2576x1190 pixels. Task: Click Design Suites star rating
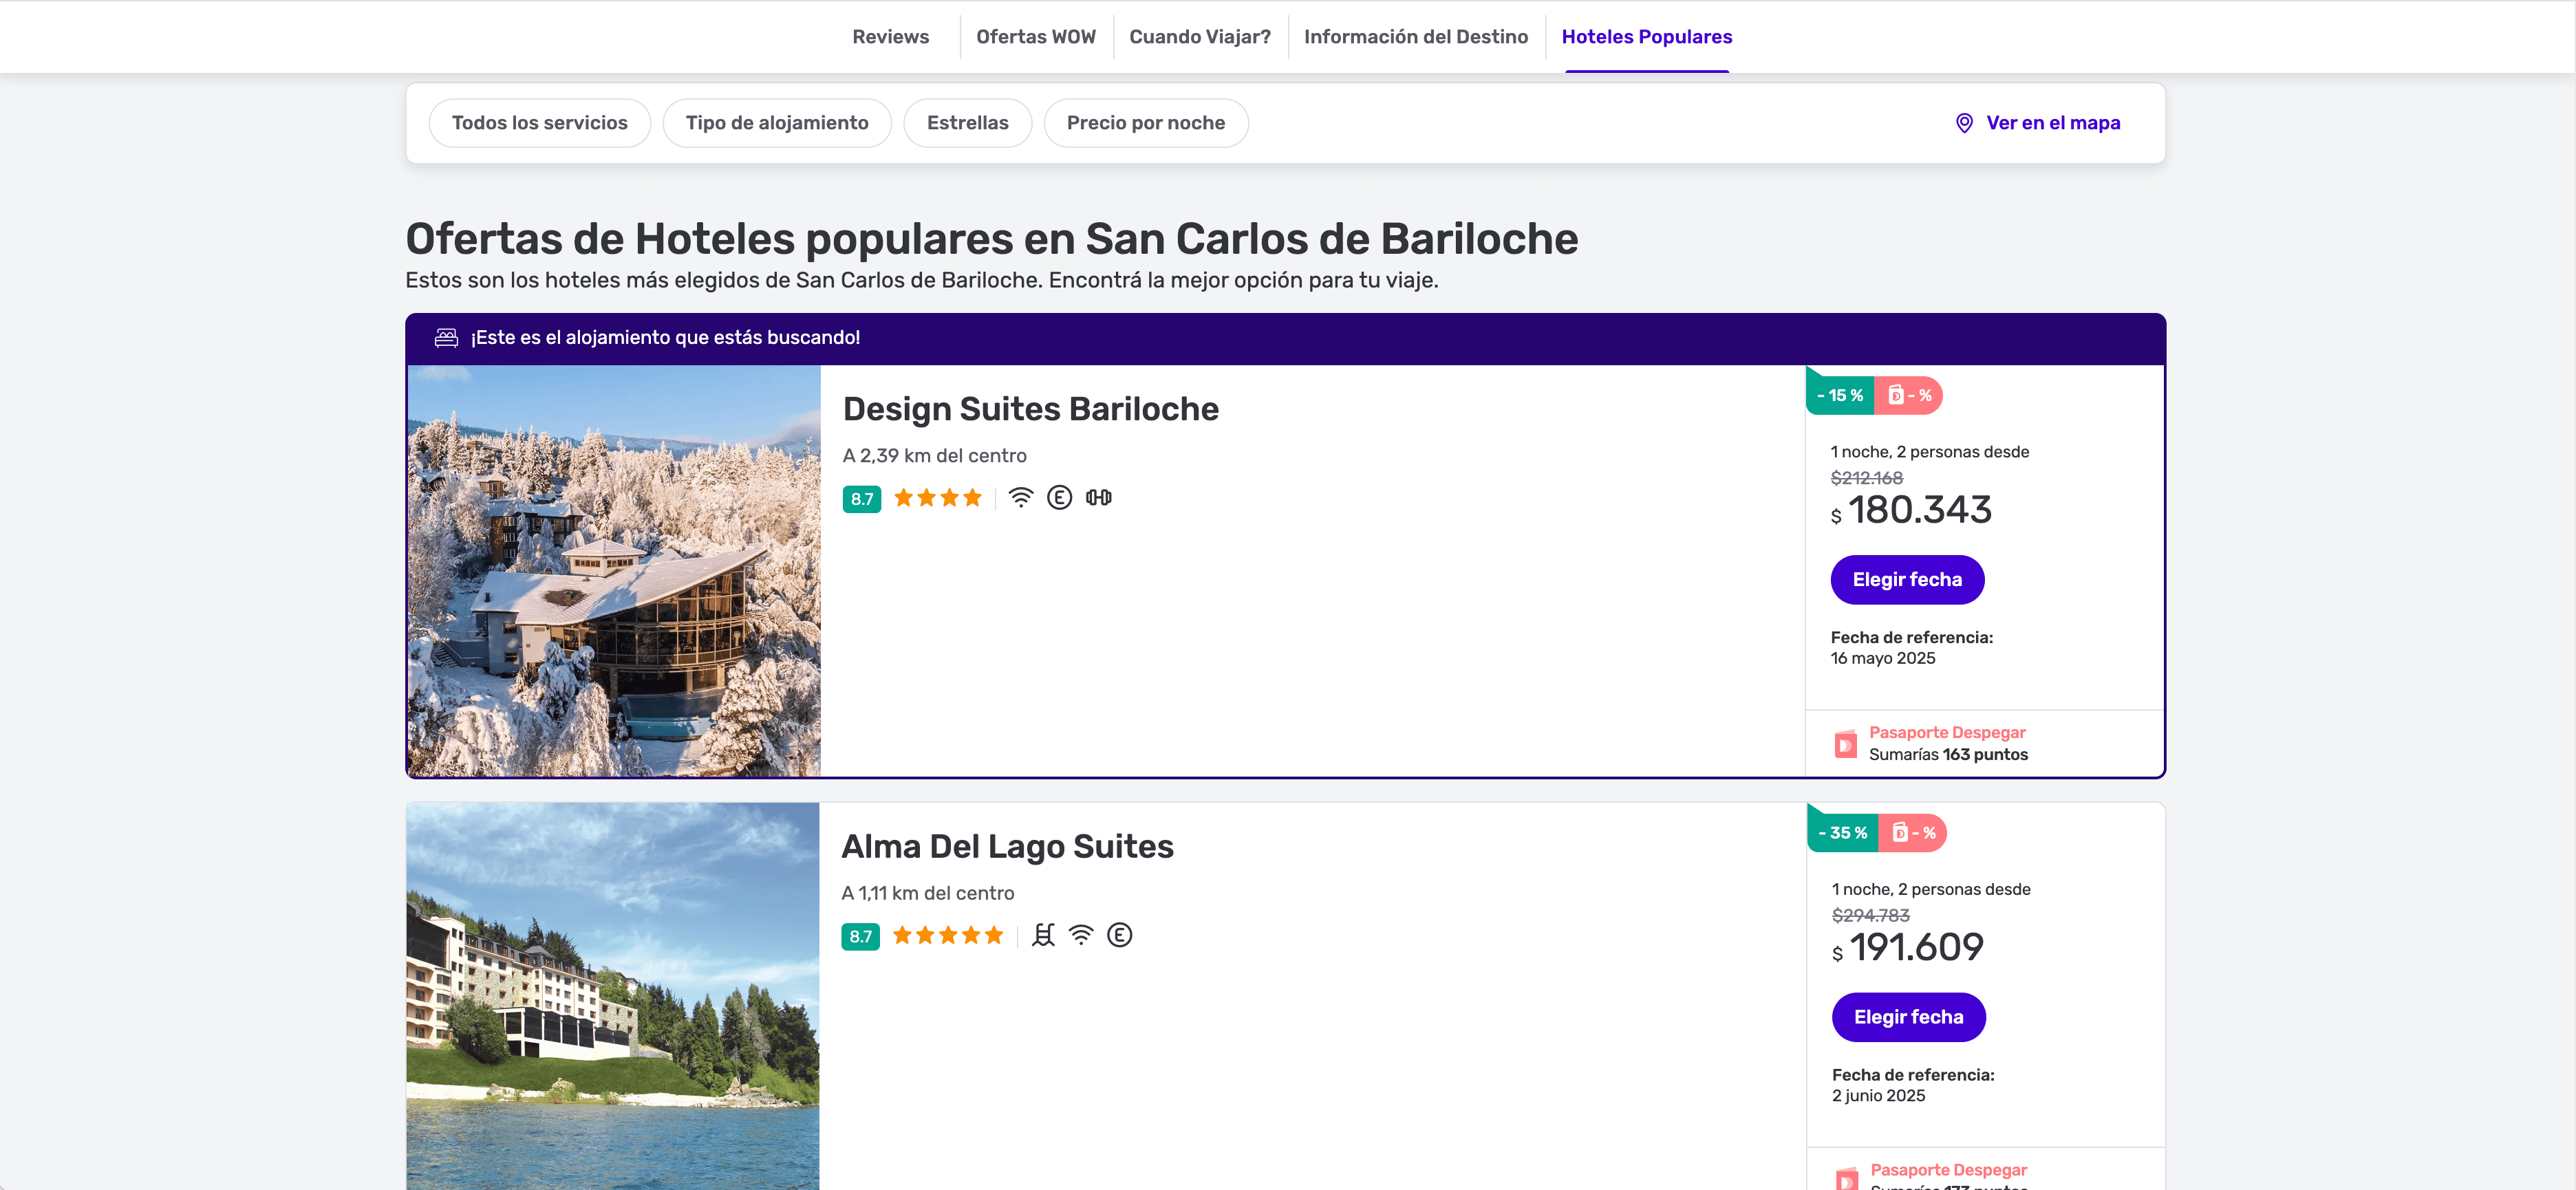[937, 498]
